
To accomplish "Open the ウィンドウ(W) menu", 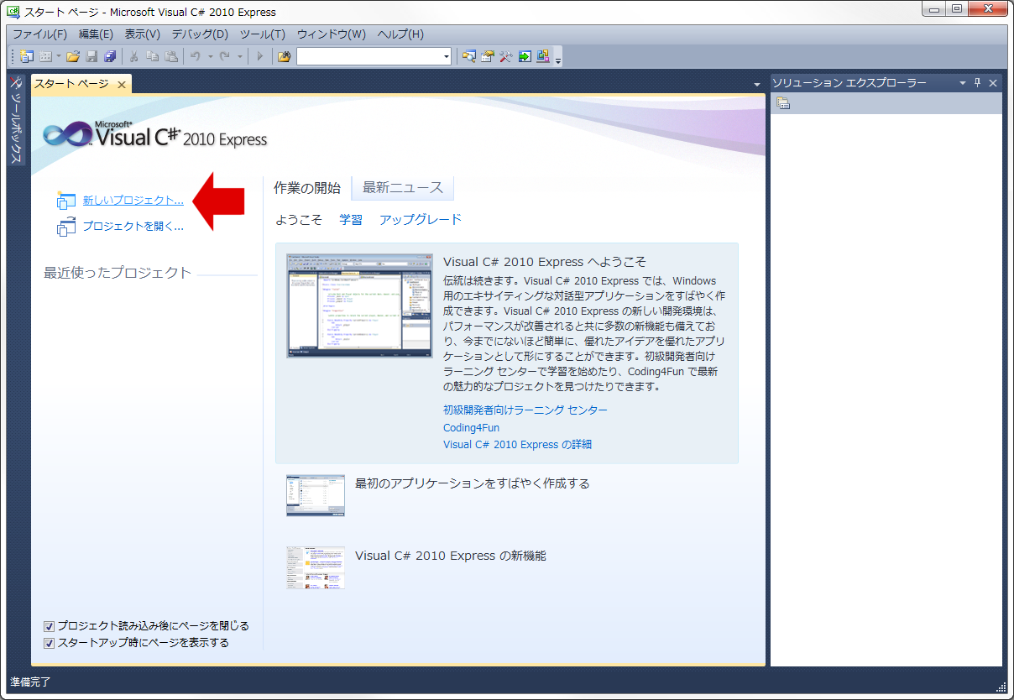I will 332,34.
